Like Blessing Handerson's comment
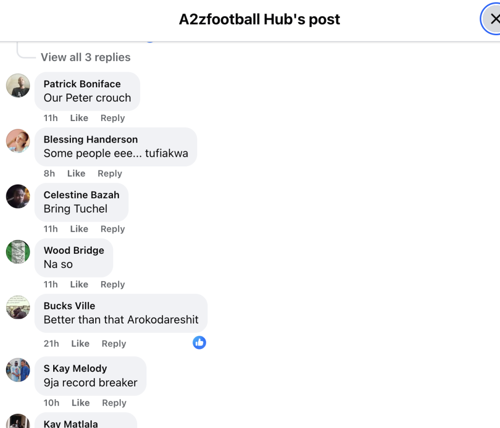The image size is (500, 428). pos(76,173)
